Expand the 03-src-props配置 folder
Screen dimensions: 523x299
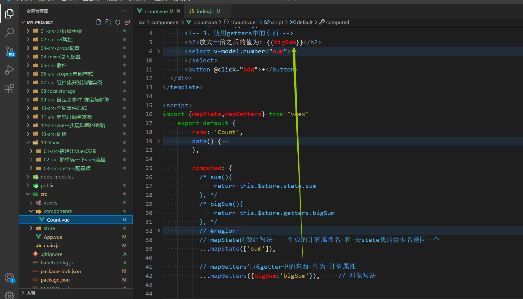[76, 48]
